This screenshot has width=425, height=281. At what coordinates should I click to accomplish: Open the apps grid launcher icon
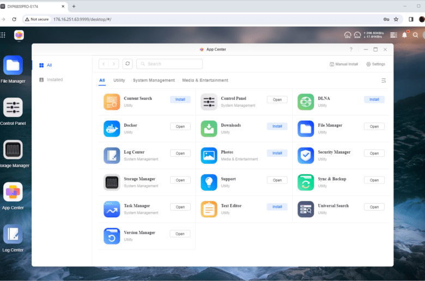point(3,35)
